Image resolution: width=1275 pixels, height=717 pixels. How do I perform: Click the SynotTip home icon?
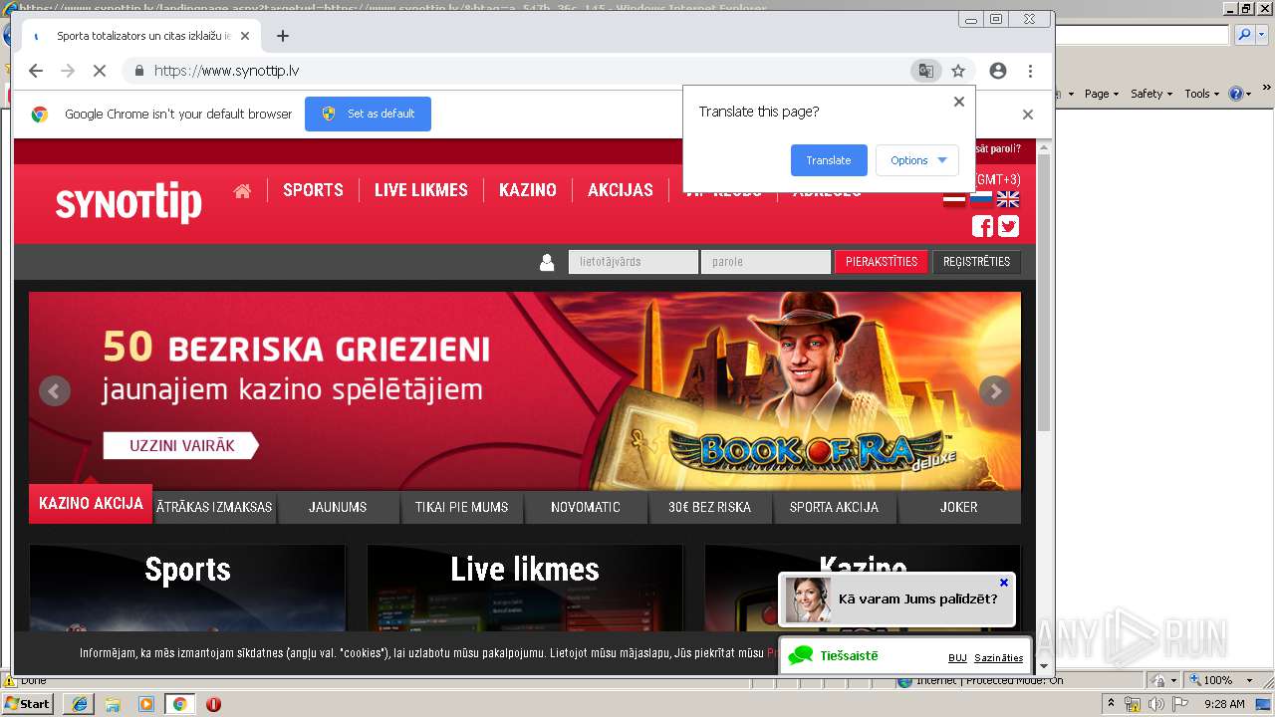click(242, 190)
